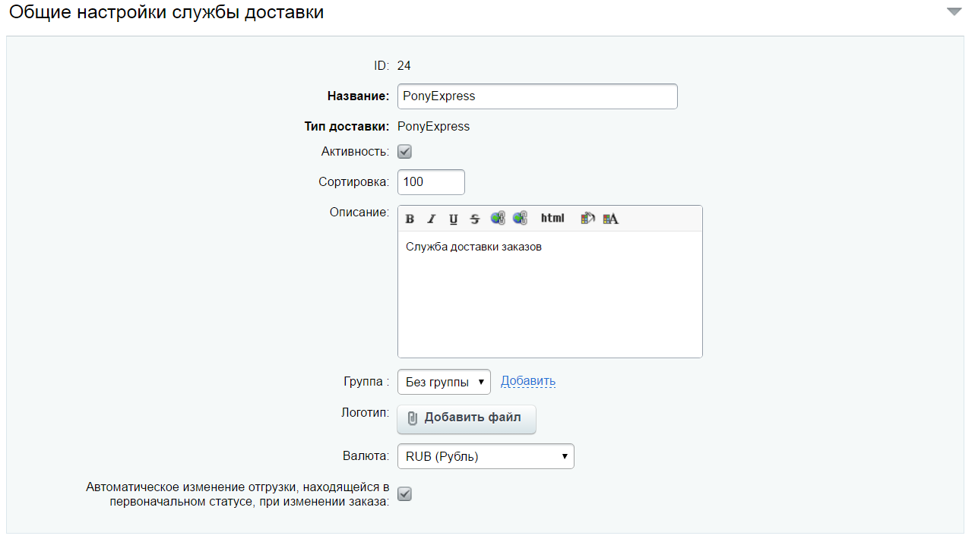This screenshot has width=975, height=542.
Task: Remove a hyperlink from the description
Action: click(x=521, y=219)
